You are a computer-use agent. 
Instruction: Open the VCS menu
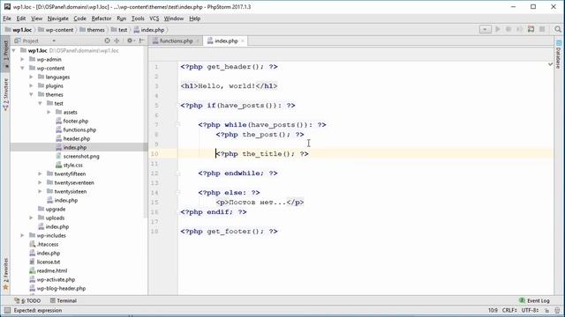[154, 18]
